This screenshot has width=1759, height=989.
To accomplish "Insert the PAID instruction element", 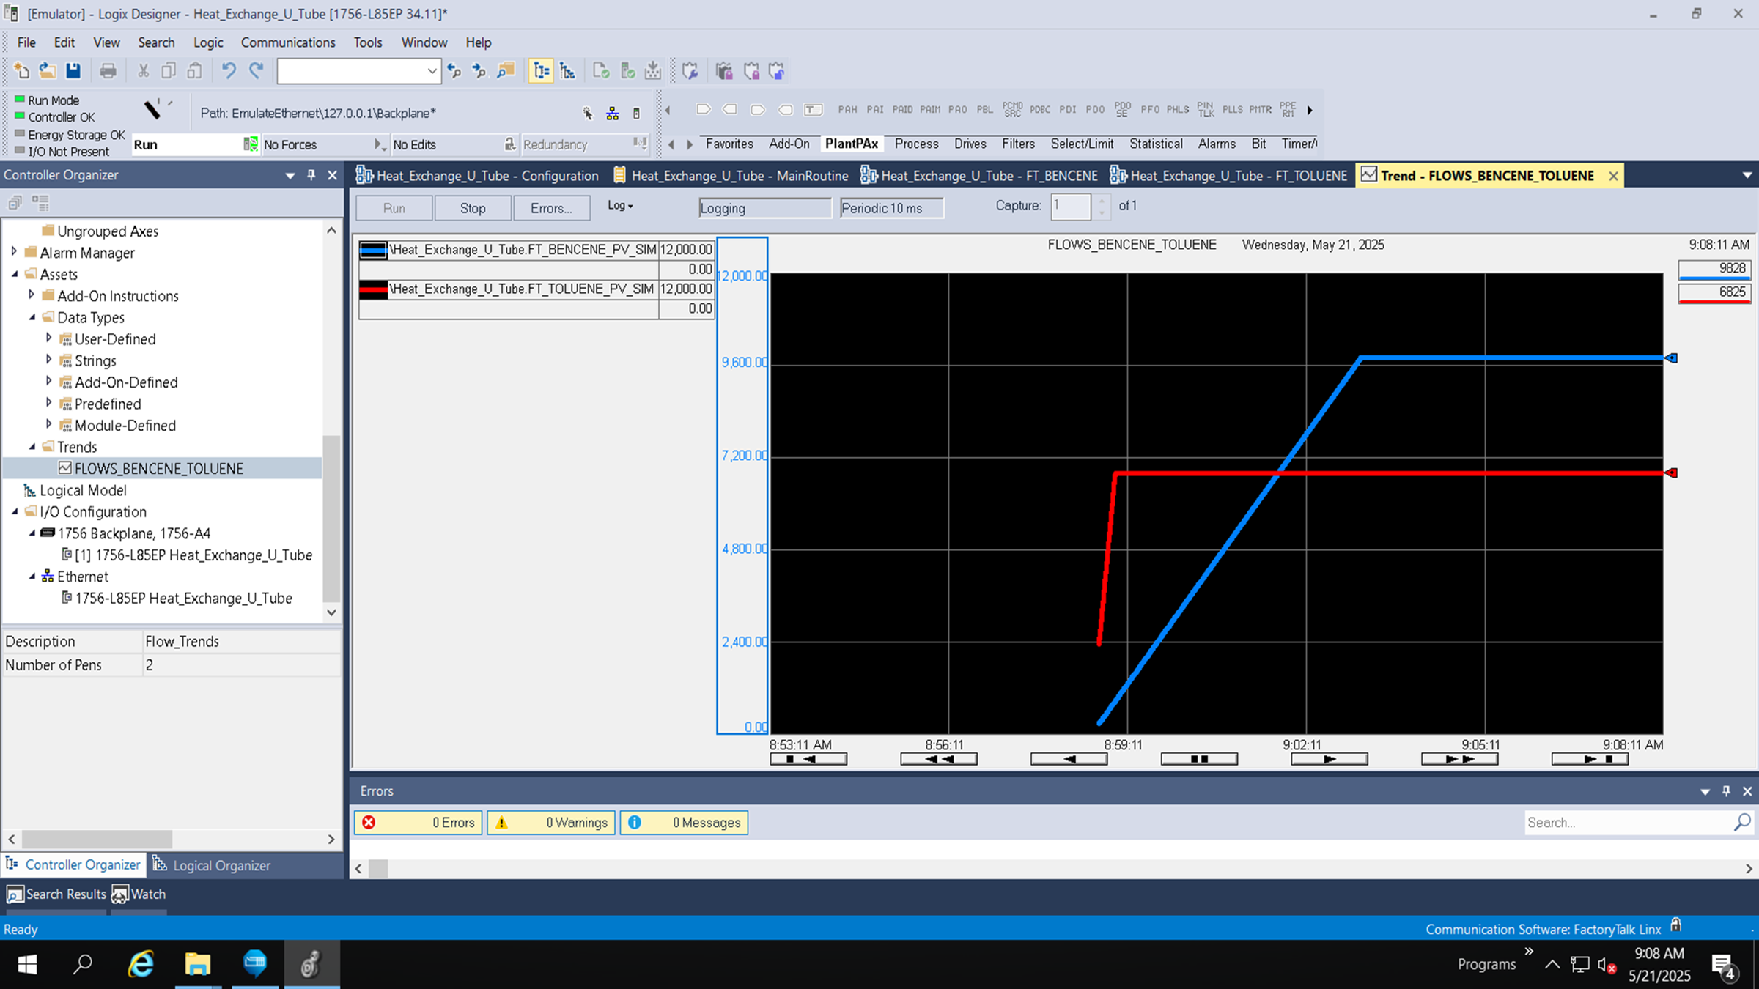I will (902, 110).
